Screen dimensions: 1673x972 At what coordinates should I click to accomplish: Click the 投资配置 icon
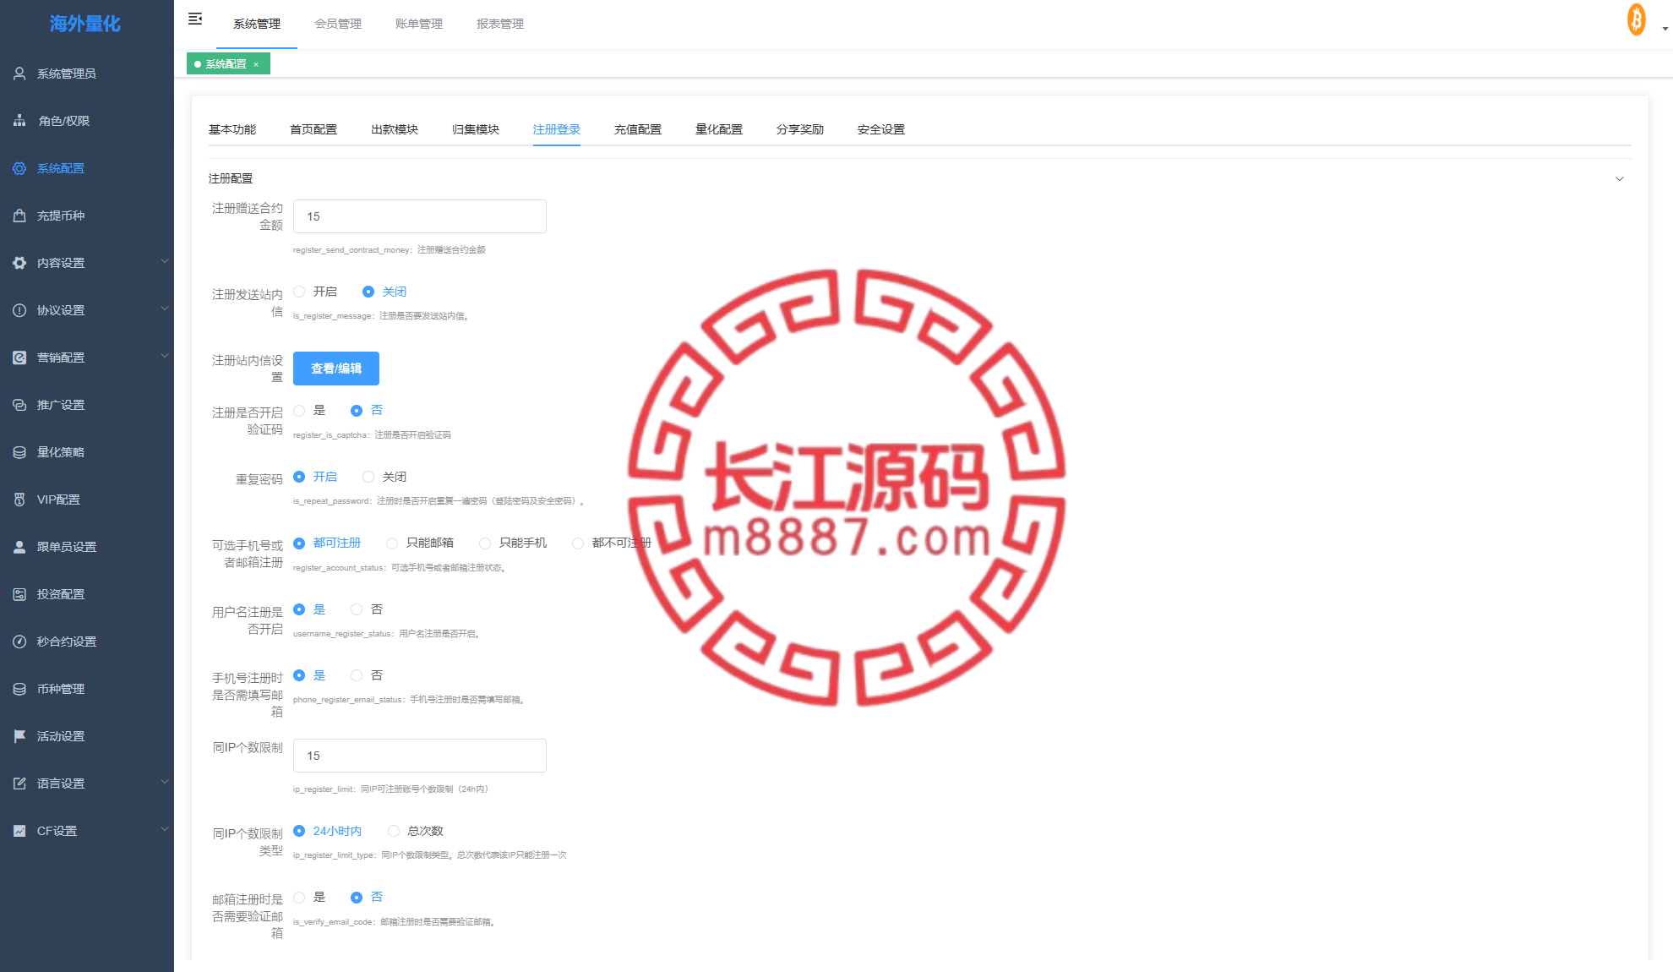click(19, 594)
